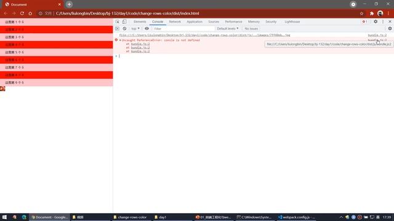Bookmark this page with the star icon

(361, 14)
